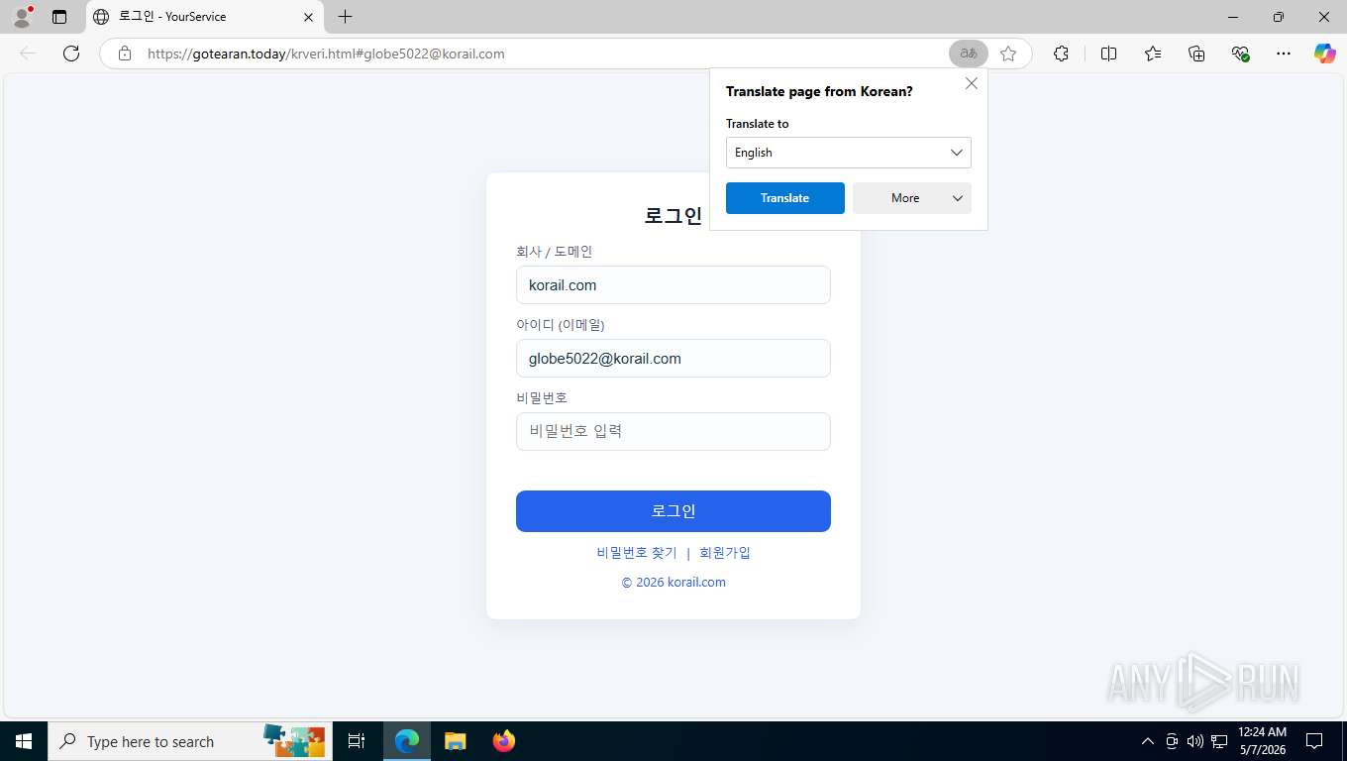Open the Windows Start menu
This screenshot has width=1347, height=761.
(24, 741)
